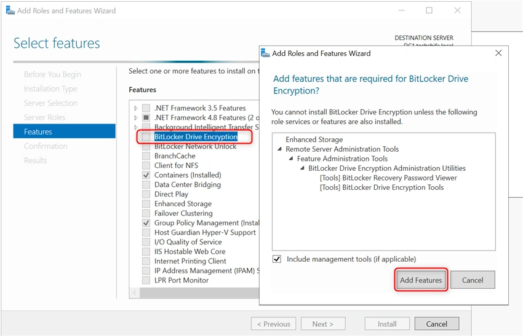Expand the .NET Framework 4.8 Features node
The height and width of the screenshot is (336, 523).
click(136, 117)
